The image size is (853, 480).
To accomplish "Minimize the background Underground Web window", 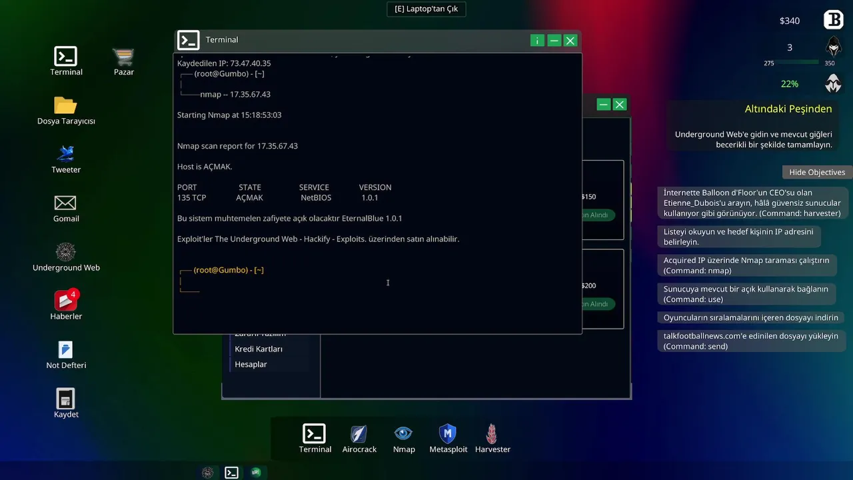I will click(603, 105).
